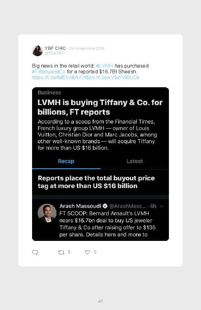Screen dimensions: 201x310
Task: Click the @TheYBF handle
Action: (54, 53)
